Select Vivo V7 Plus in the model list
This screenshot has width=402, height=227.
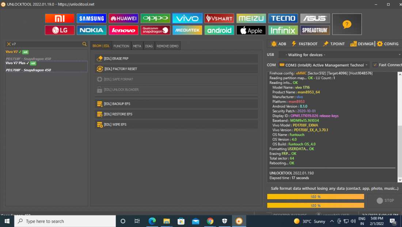pos(46,66)
